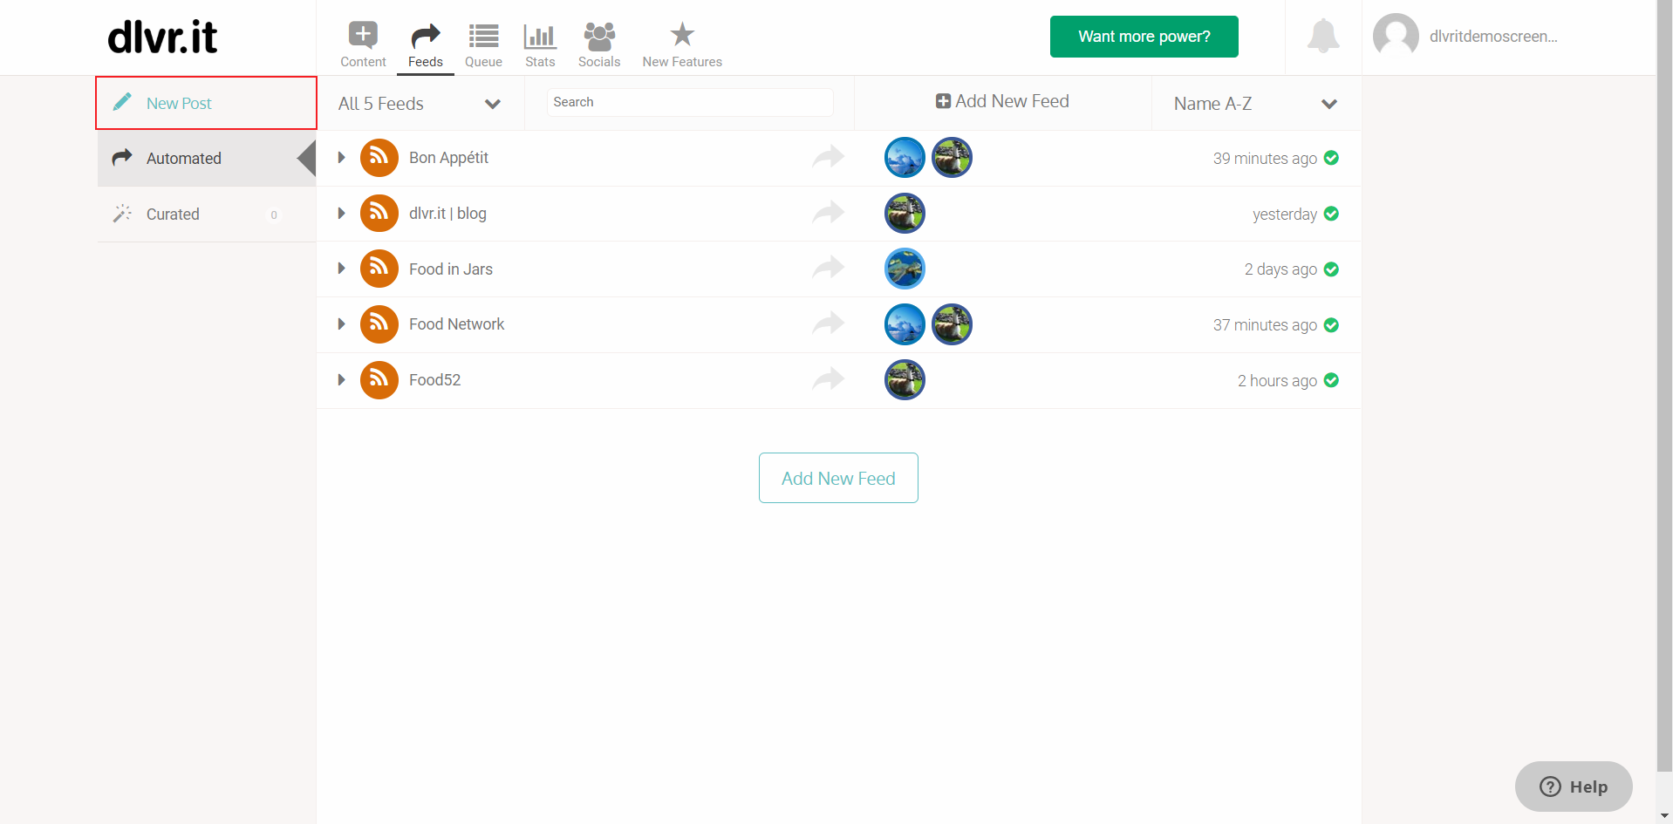This screenshot has height=824, width=1673.
Task: Click the Food Network share arrow
Action: tap(828, 323)
